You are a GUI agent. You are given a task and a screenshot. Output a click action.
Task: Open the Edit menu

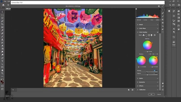(9, 1)
